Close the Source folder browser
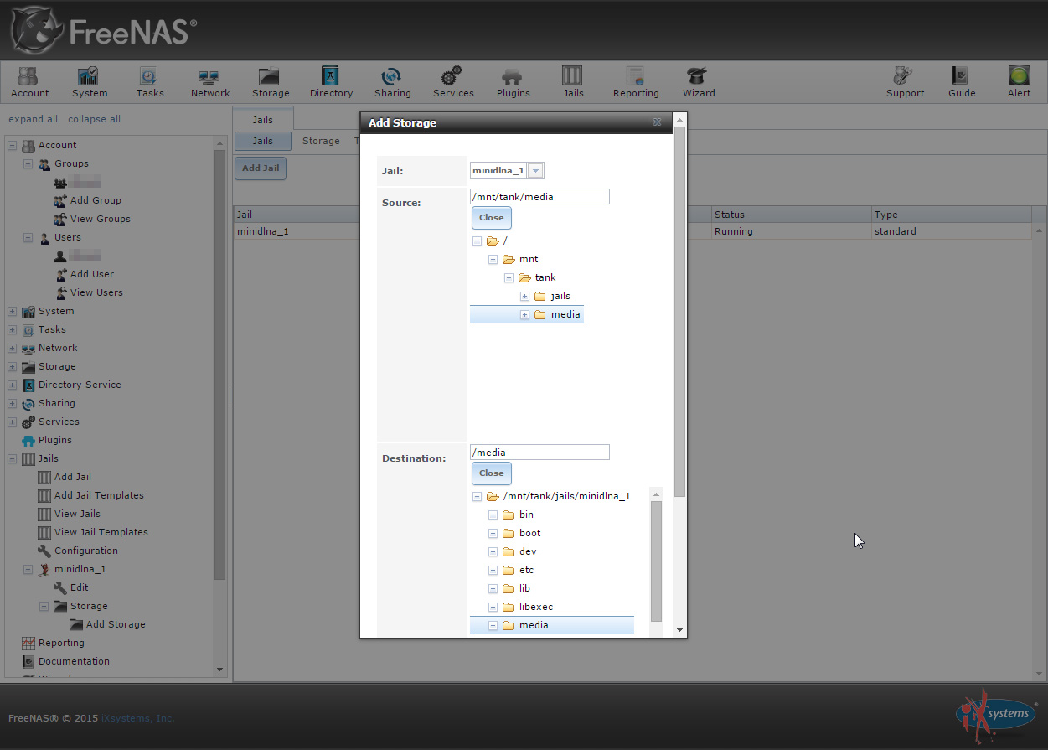This screenshot has height=750, width=1048. click(491, 218)
